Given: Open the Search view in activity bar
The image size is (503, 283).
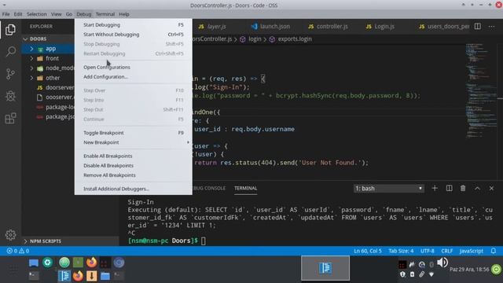Looking at the screenshot, I should coord(10,52).
